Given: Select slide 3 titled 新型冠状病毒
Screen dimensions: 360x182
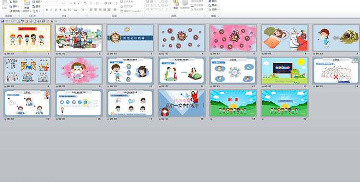Looking at the screenshot, I should click(x=130, y=38).
